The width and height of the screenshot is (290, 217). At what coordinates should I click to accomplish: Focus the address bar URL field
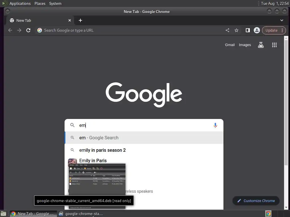129,30
